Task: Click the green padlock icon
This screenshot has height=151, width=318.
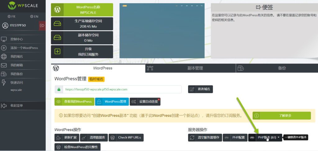Action: (x=59, y=89)
